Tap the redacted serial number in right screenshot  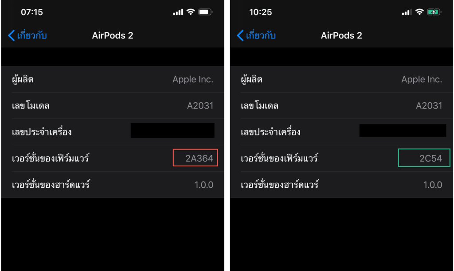403,130
